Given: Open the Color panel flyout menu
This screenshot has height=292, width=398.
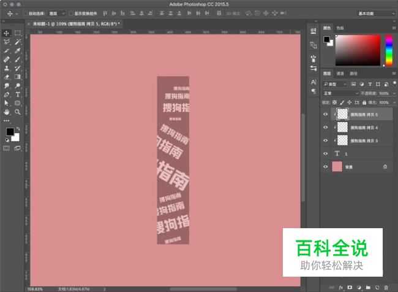Looking at the screenshot, I should click(x=394, y=28).
